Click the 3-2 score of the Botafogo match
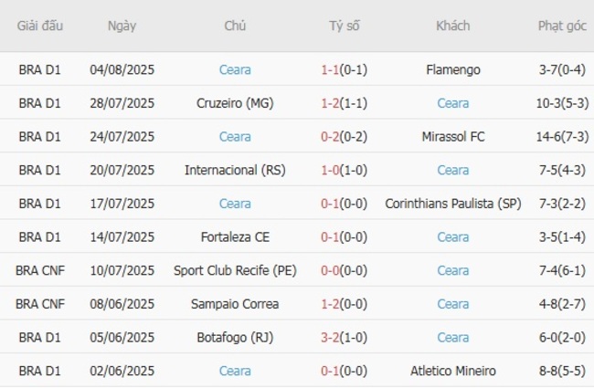 point(330,338)
